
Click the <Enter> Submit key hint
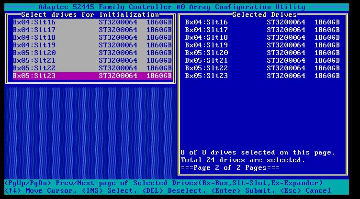click(x=243, y=191)
